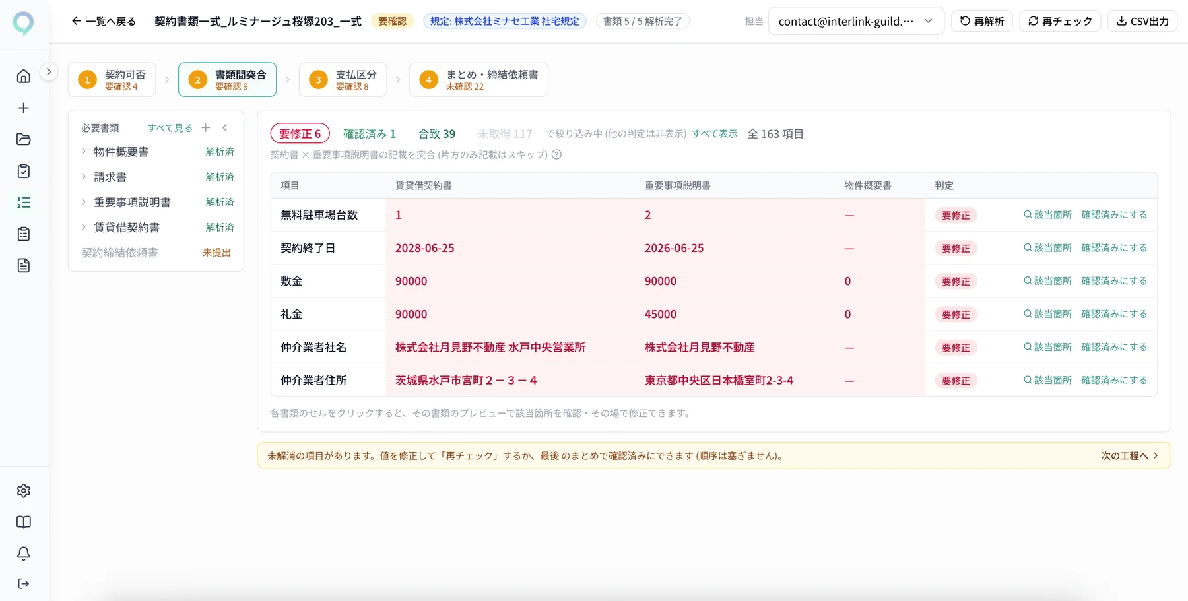Filter by 合致 39
1188x601 pixels.
click(x=437, y=134)
